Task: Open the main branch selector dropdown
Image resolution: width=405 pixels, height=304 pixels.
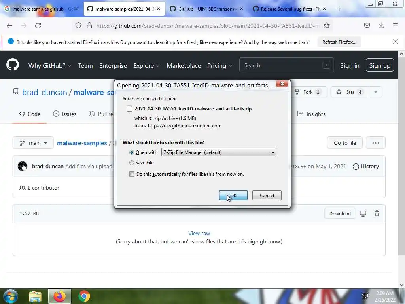Action: [33, 143]
